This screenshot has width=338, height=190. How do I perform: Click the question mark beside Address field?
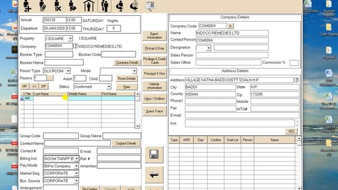(x=297, y=80)
